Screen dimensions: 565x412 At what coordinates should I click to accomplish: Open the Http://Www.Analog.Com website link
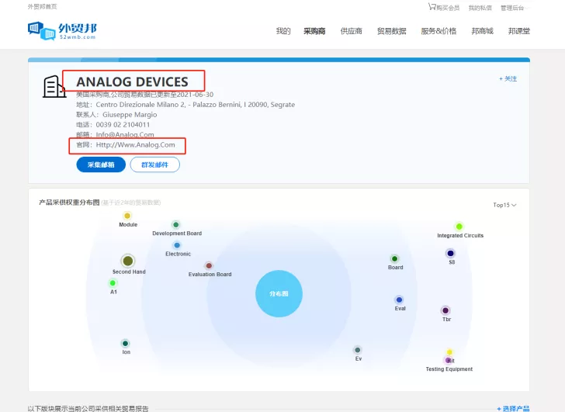(136, 145)
